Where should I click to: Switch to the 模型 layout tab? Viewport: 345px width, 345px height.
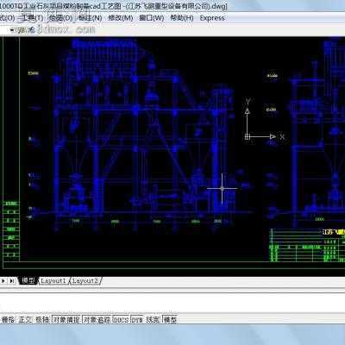click(x=28, y=280)
